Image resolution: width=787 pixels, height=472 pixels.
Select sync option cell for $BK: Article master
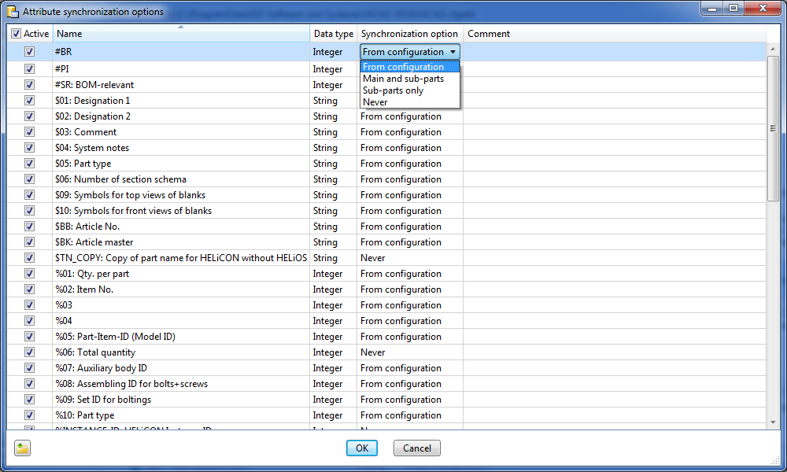pos(409,242)
